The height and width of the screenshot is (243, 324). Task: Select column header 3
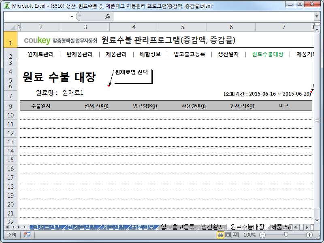click(x=85, y=27)
